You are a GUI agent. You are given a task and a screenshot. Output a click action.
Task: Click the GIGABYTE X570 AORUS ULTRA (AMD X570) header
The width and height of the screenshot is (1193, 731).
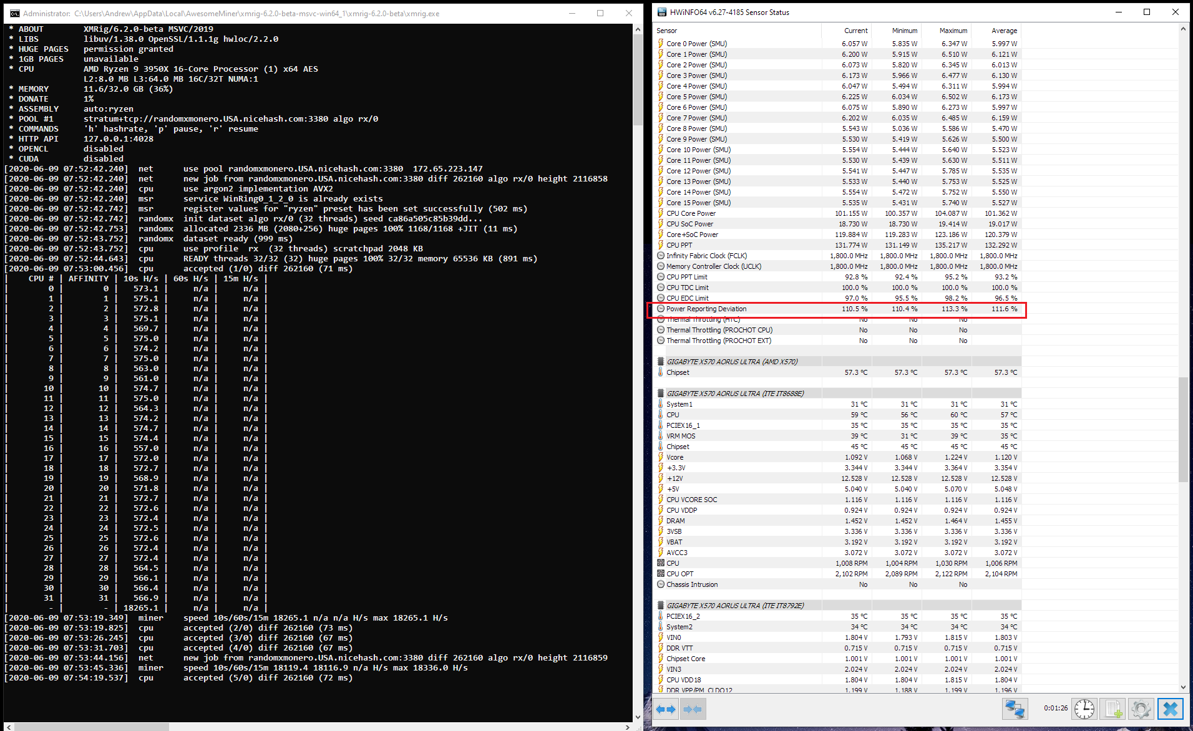[732, 362]
